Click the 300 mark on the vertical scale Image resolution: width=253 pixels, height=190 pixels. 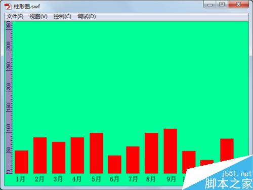(9, 46)
